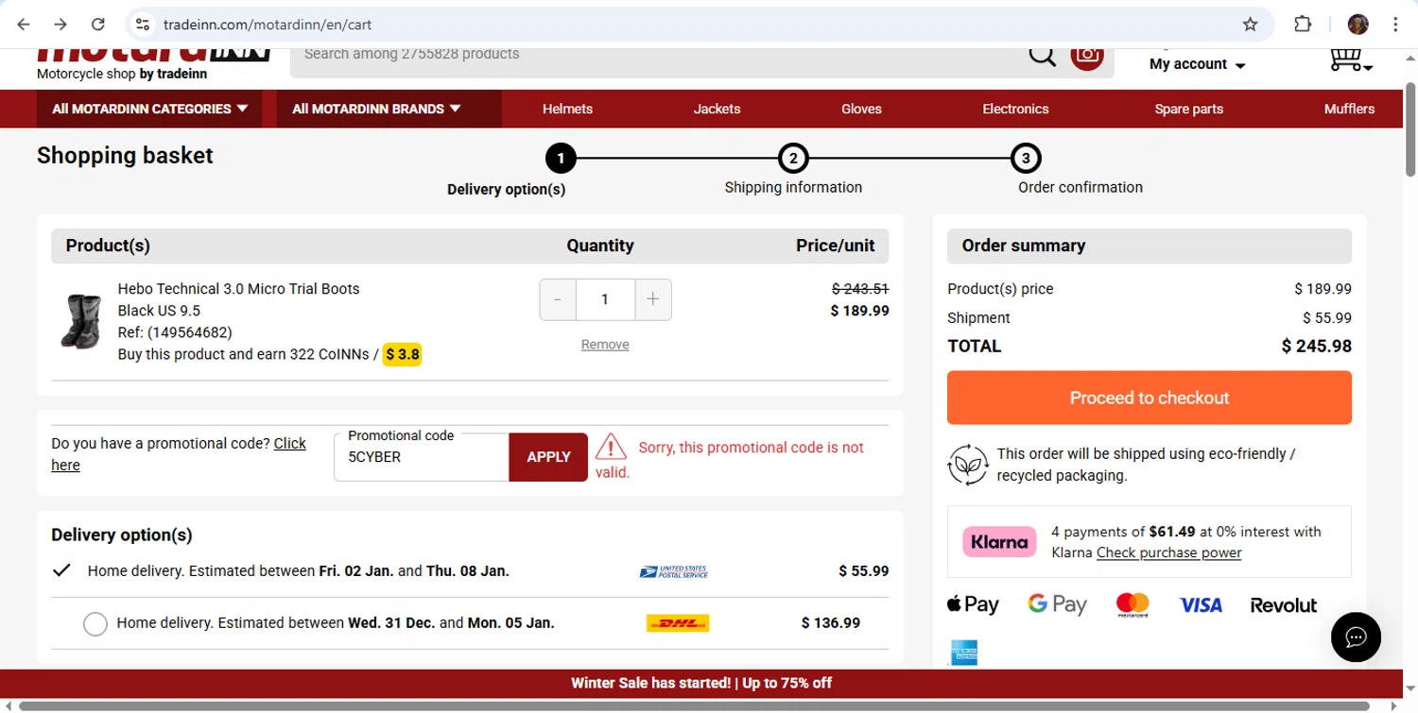Viewport: 1418px width, 713px height.
Task: Select the DHL $136.99 delivery option
Action: tap(95, 624)
